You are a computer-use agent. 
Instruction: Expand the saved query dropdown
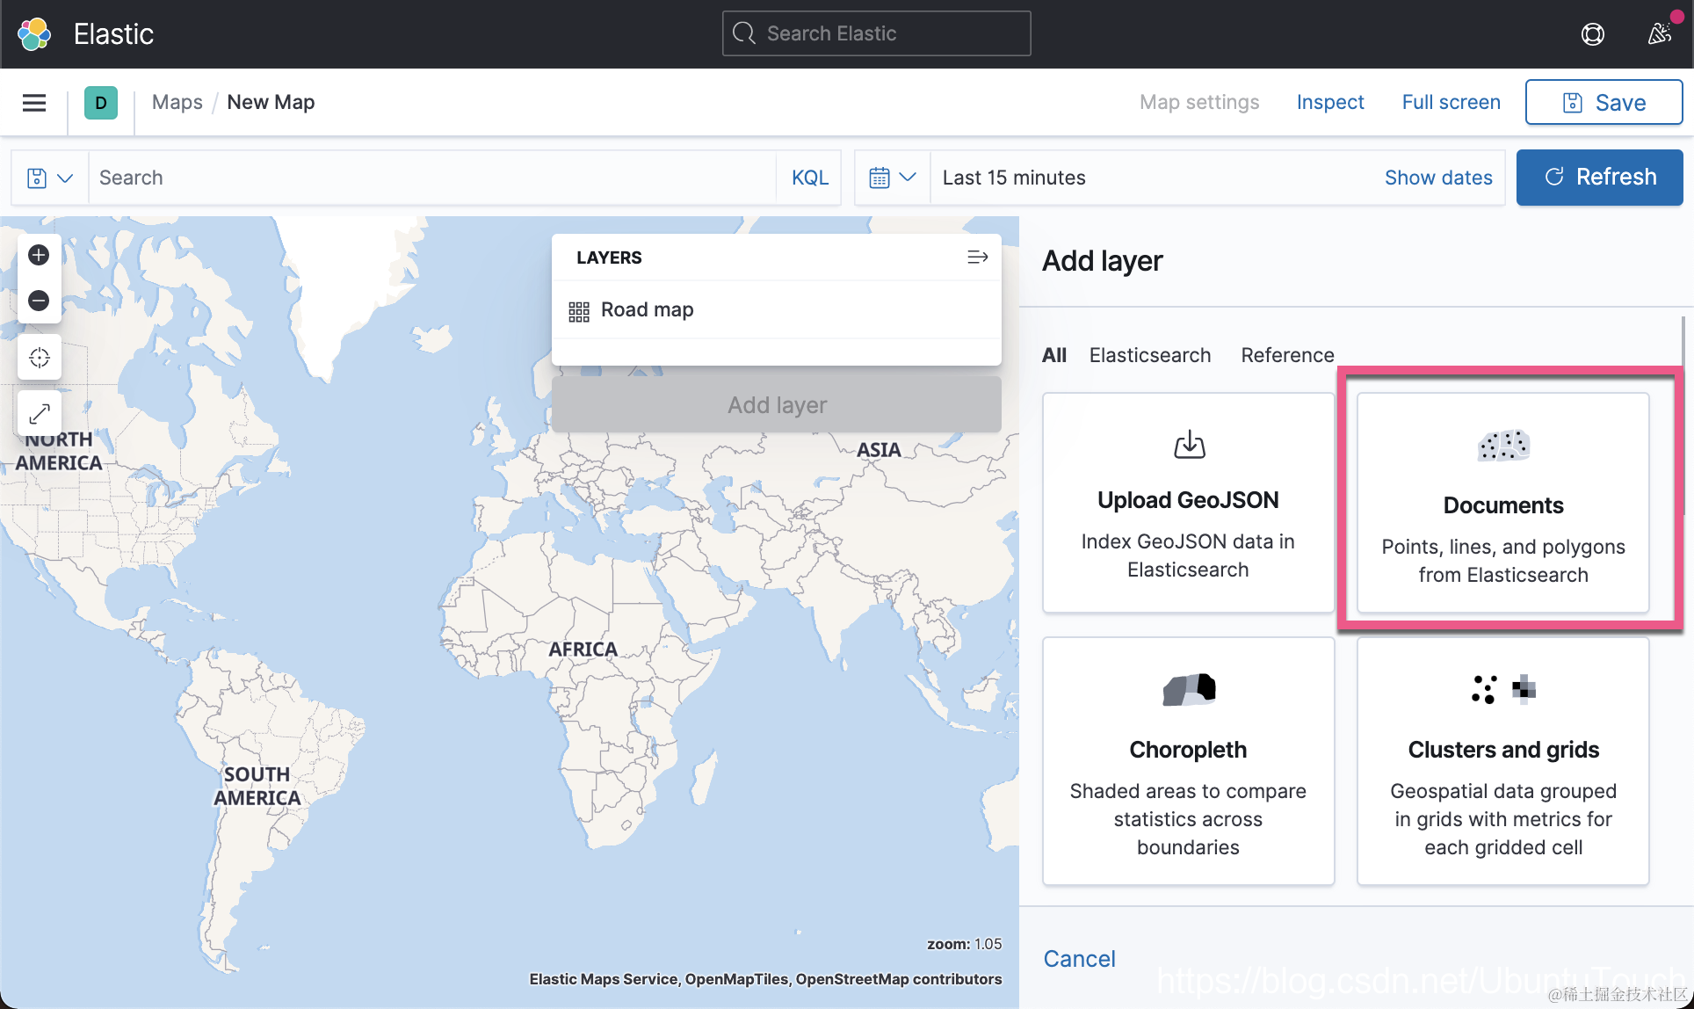tap(49, 178)
